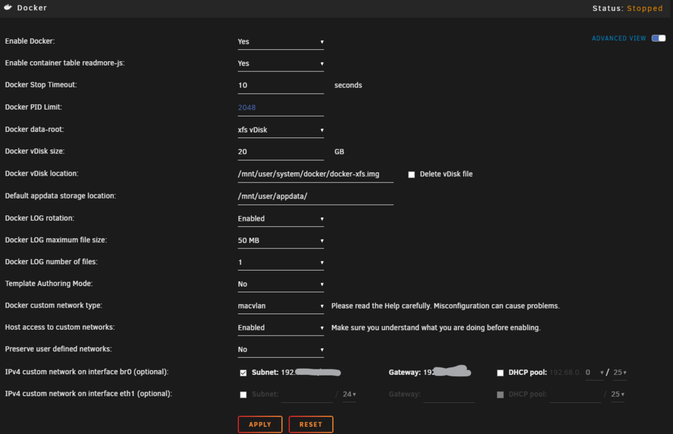This screenshot has height=434, width=673.
Task: Enable the br0 DHCP pool checkbox
Action: pyautogui.click(x=500, y=373)
